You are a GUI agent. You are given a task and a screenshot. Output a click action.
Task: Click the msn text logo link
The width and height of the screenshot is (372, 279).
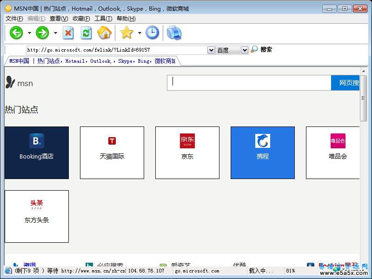click(25, 83)
